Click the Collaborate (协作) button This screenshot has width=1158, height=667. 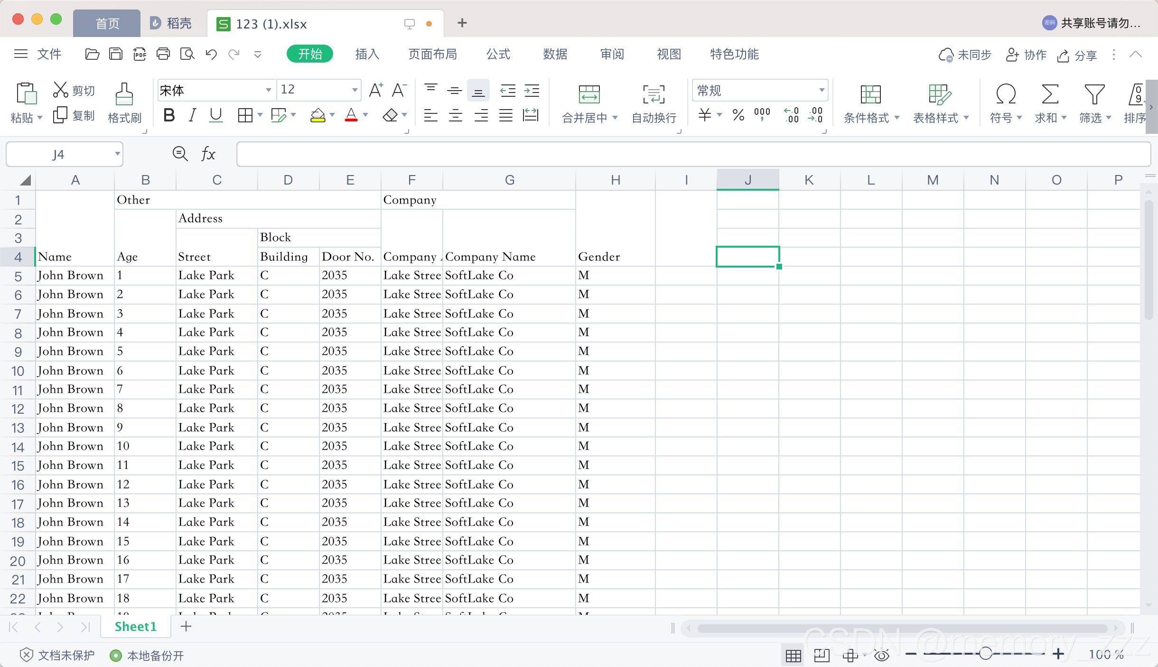click(1026, 55)
